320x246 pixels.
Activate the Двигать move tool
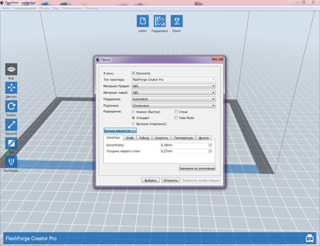pos(11,88)
